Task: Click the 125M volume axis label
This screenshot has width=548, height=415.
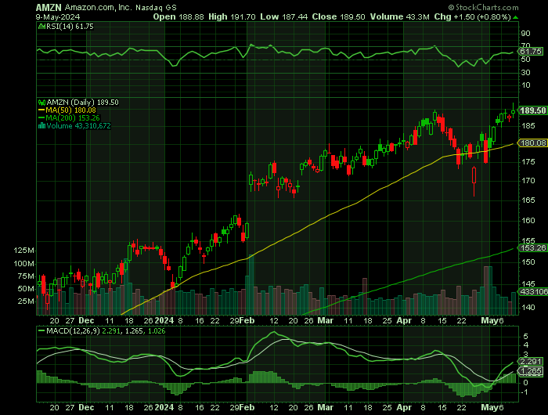Action: [23, 251]
